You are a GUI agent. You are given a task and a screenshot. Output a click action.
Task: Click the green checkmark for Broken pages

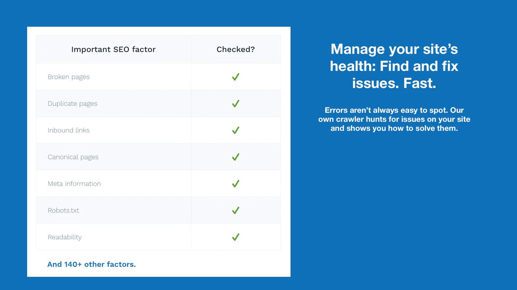click(236, 77)
